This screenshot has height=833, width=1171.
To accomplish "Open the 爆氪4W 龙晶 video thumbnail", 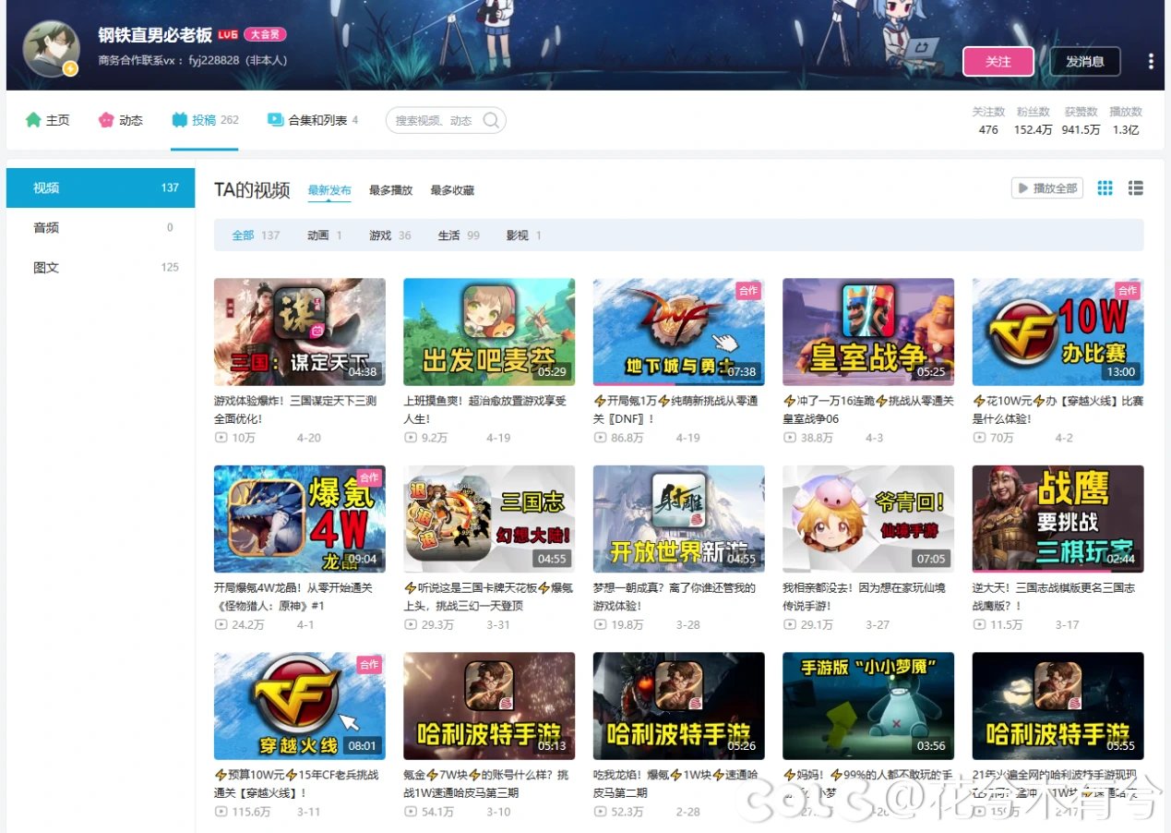I will pyautogui.click(x=300, y=519).
